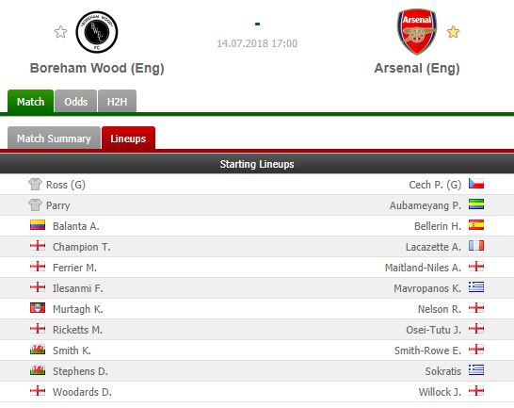Click the Colombian flag next to Balanta A.
The width and height of the screenshot is (514, 408).
pyautogui.click(x=38, y=225)
